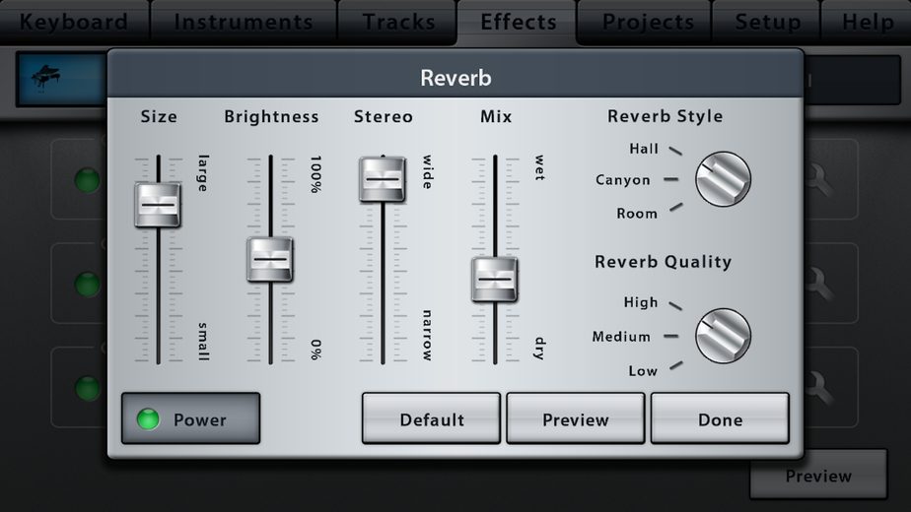The height and width of the screenshot is (512, 911).
Task: Click the 'wide' Stereo label
Action: tap(427, 172)
